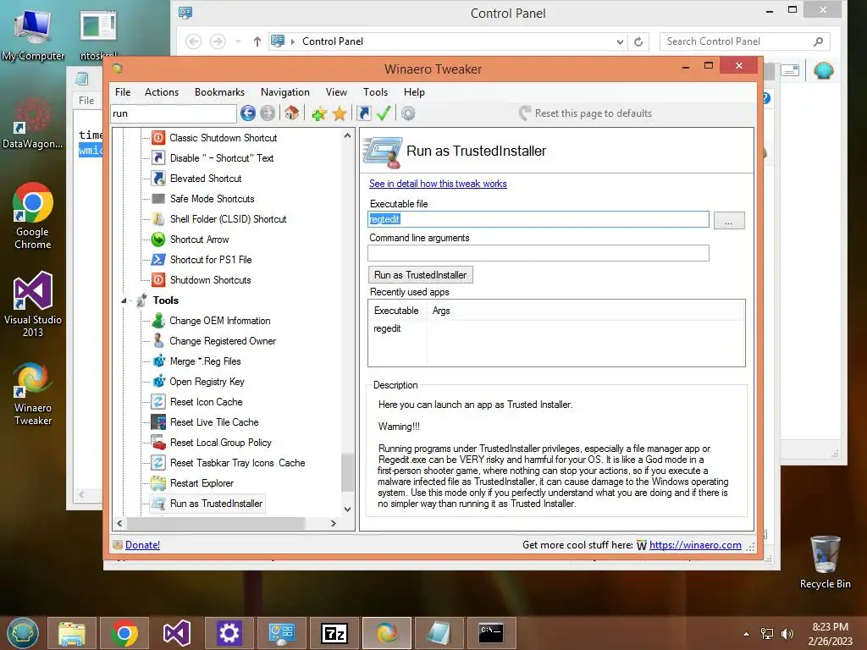Open Winaero Tweaker desktop shortcut
Screen dimensions: 867x650
pos(33,394)
